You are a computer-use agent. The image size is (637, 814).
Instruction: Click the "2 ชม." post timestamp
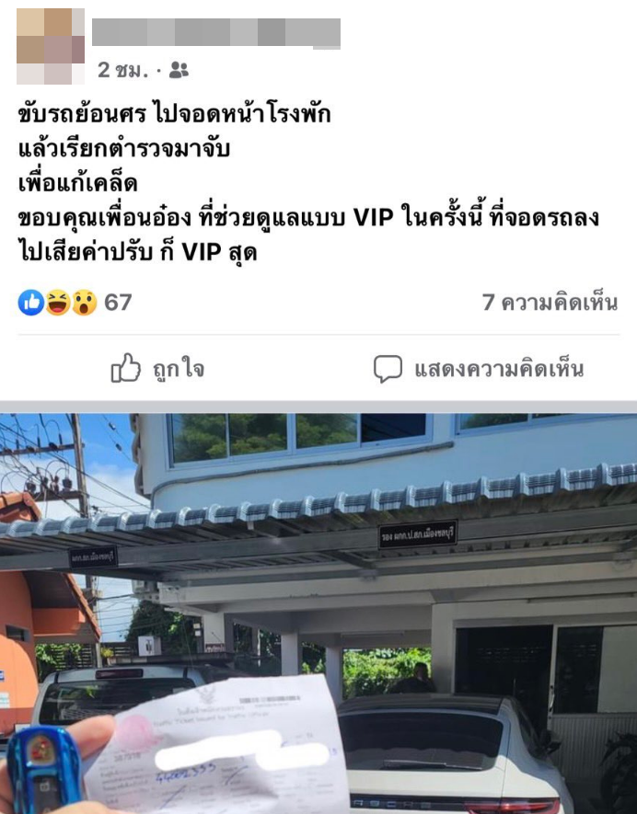pos(123,70)
